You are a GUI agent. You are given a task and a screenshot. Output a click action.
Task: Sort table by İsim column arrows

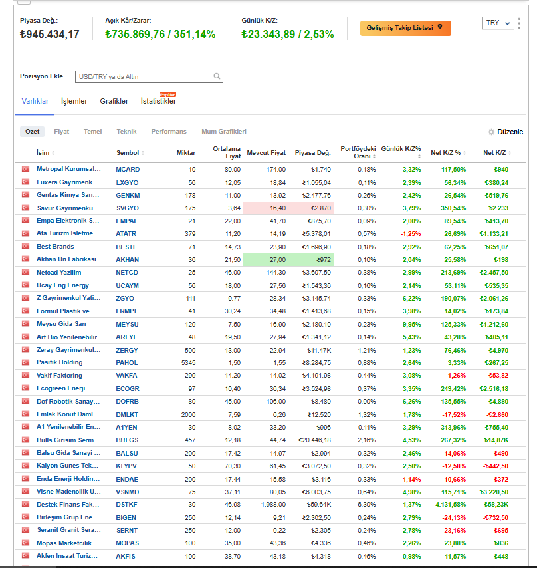53,153
